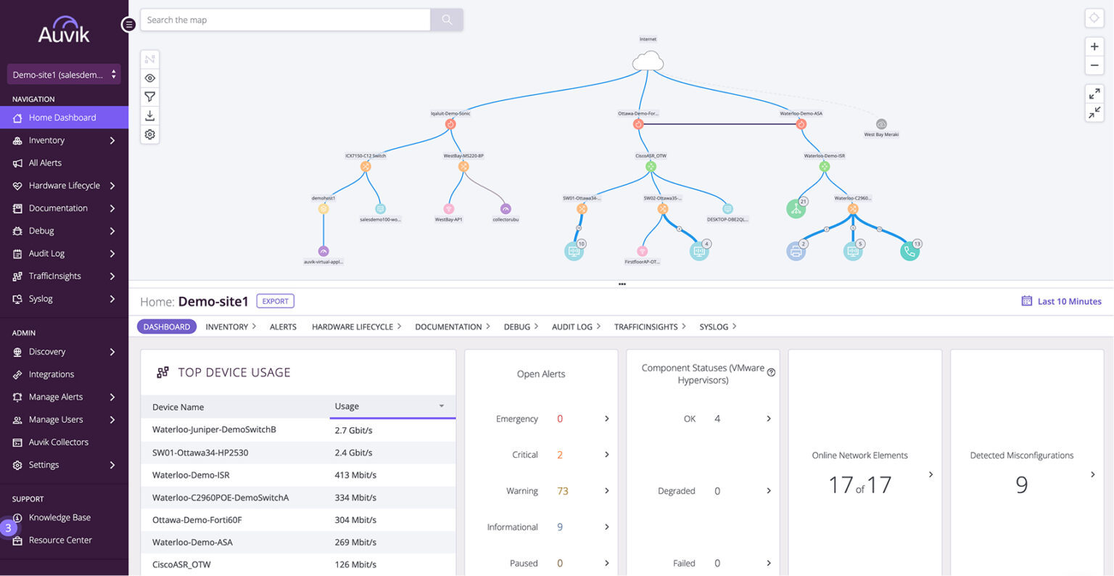
Task: Click the recenter map target icon
Action: coord(1094,18)
